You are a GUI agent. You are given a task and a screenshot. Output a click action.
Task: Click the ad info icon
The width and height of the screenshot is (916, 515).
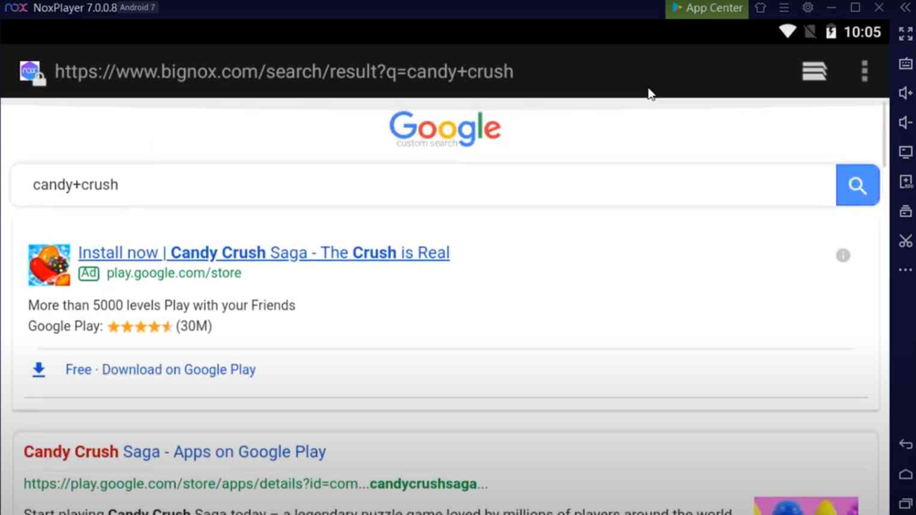(843, 256)
